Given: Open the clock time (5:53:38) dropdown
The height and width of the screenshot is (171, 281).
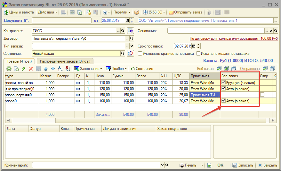Looking at the screenshot, I should pos(154,12).
